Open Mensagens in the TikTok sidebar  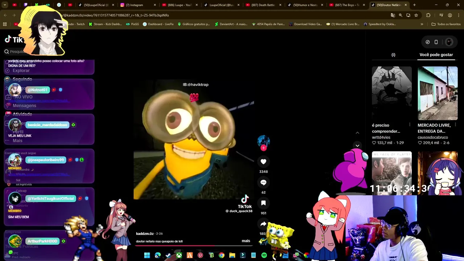24,105
